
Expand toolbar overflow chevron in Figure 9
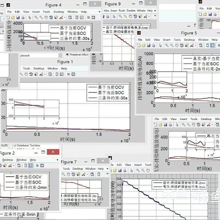[155, 15]
